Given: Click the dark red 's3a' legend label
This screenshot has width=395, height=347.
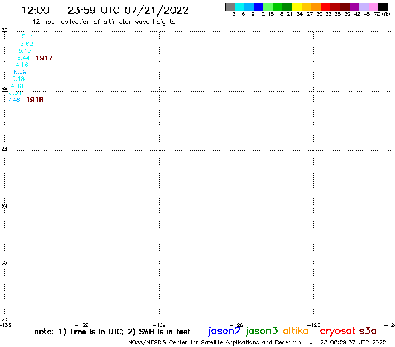Looking at the screenshot, I should coord(367,331).
